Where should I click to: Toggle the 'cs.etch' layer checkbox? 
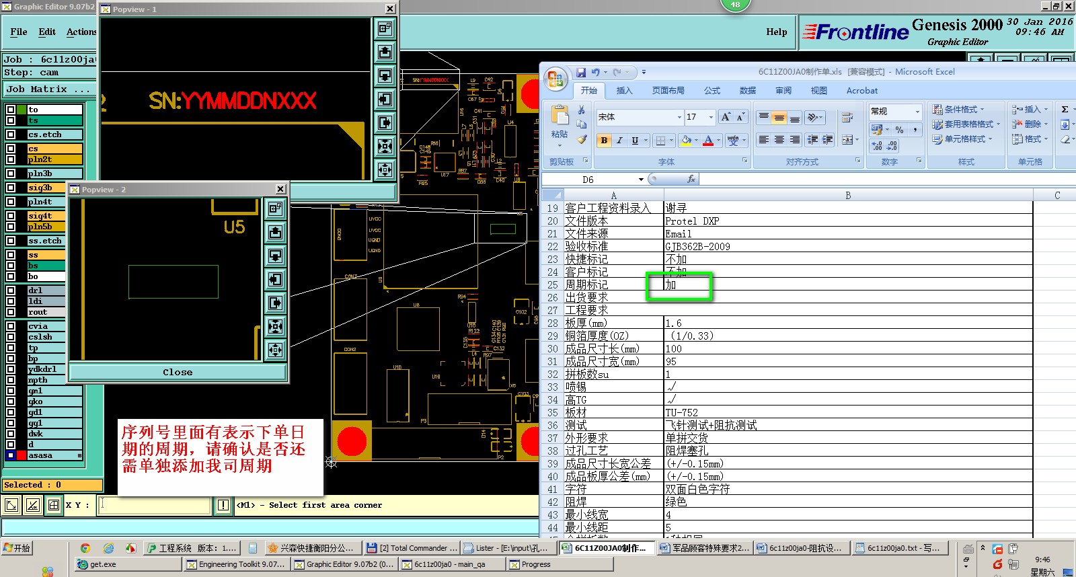click(x=11, y=134)
